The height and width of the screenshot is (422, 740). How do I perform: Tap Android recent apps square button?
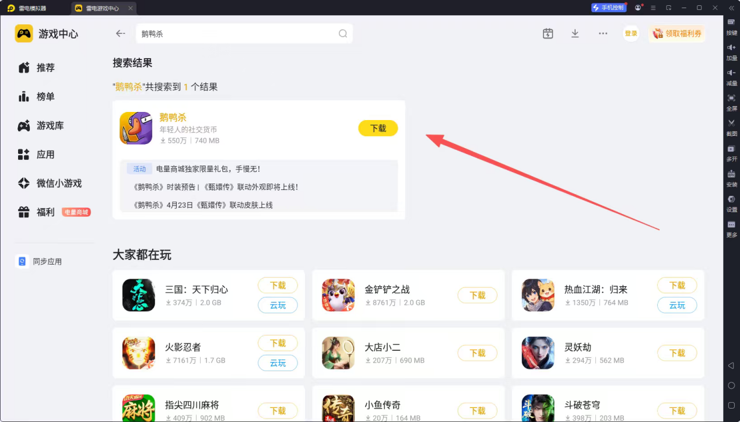coord(731,405)
